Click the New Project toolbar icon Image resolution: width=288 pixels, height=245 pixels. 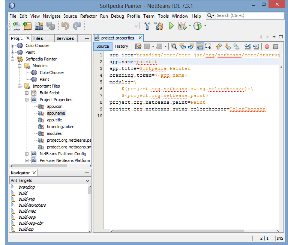point(27,26)
